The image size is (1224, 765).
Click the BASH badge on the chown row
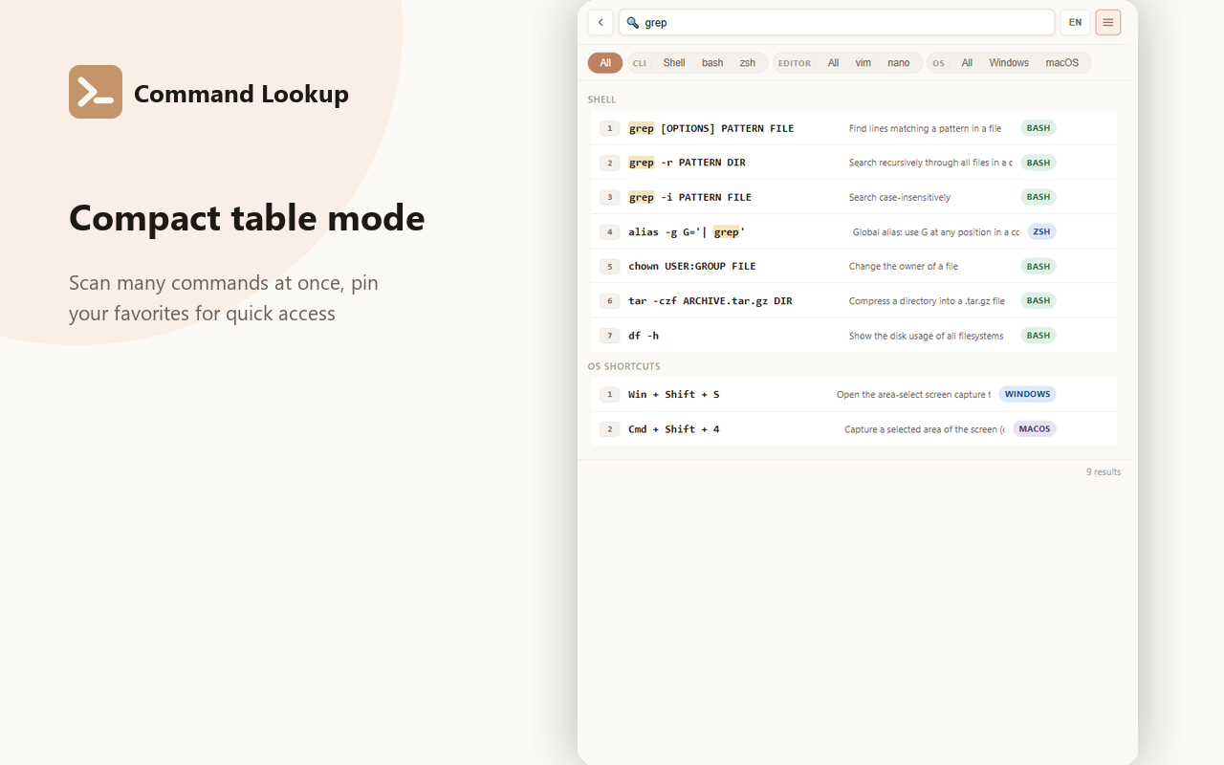(1038, 266)
